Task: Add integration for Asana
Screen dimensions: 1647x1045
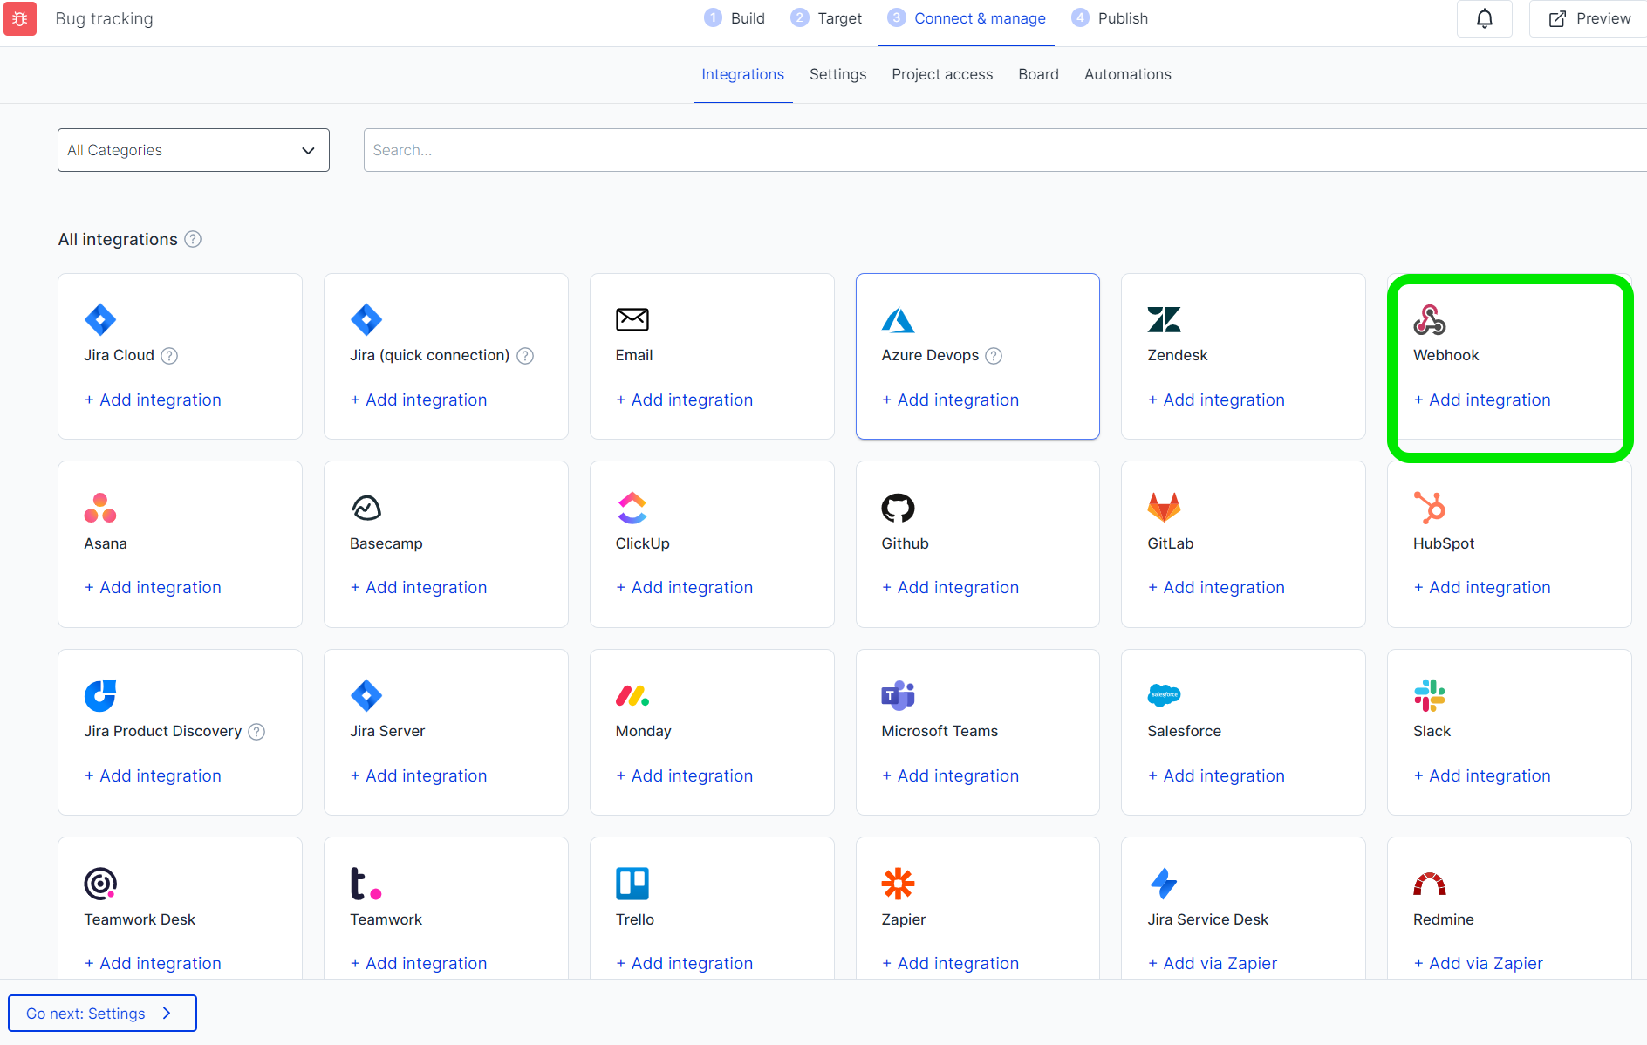Action: 153,587
